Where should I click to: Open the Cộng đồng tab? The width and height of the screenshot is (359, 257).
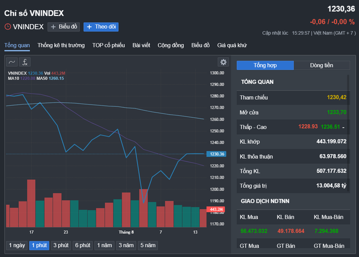171,45
